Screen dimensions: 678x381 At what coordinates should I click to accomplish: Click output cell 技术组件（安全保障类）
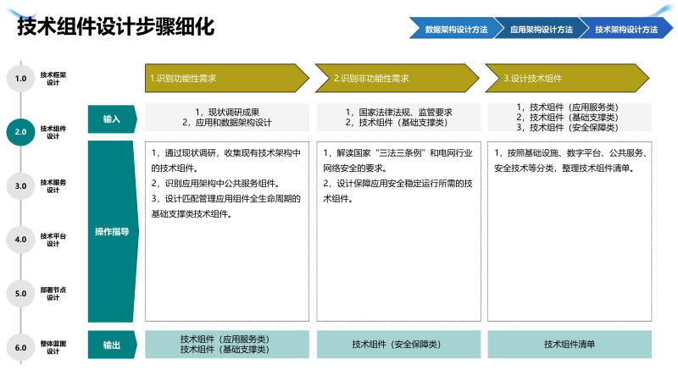pyautogui.click(x=397, y=345)
